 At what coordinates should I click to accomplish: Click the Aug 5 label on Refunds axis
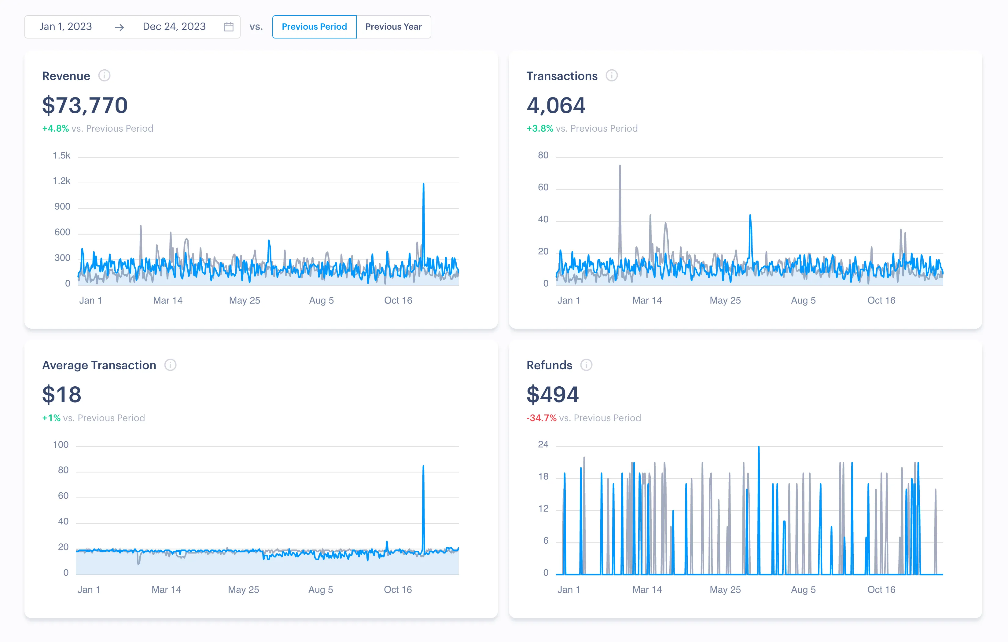(803, 590)
